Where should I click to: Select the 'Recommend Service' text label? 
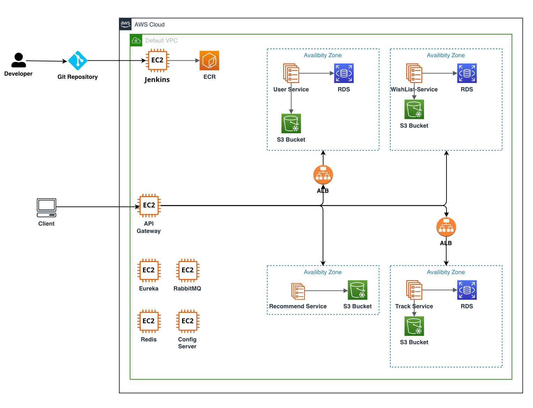click(x=298, y=306)
